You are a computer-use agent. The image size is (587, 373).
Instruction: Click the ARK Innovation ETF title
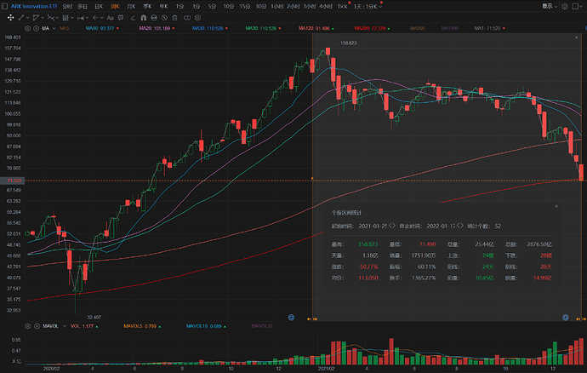30,6
